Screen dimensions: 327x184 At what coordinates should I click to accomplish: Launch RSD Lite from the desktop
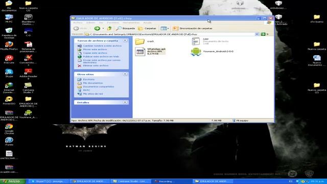click(9, 59)
